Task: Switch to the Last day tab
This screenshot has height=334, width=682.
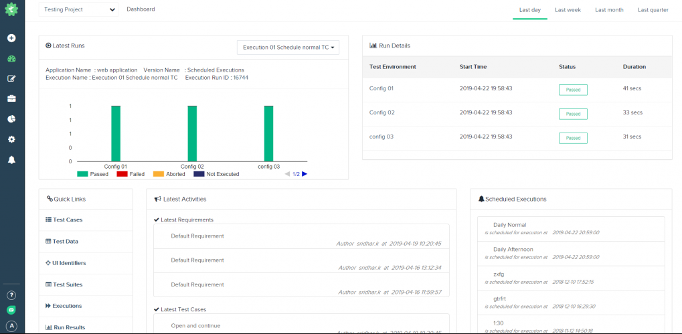Action: [530, 9]
